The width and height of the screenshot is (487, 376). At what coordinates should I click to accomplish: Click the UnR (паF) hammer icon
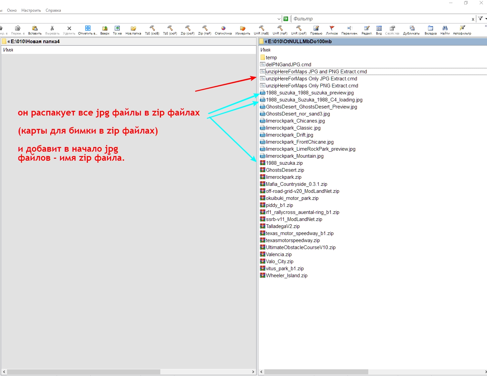pos(280,28)
